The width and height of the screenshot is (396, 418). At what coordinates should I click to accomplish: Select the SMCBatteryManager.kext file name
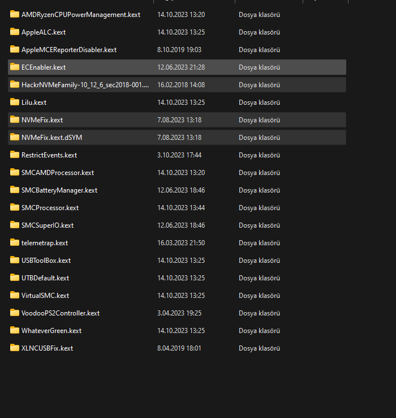[59, 190]
